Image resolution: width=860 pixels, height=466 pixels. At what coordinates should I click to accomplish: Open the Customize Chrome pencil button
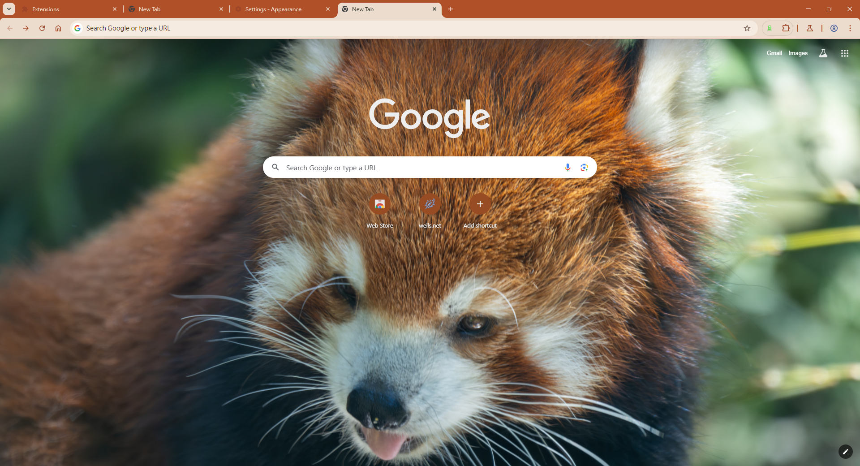click(846, 452)
